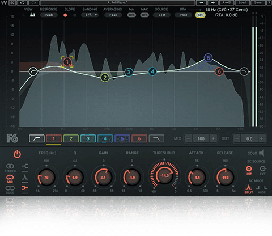The image size is (272, 236).
Task: Select Sides processing mode
Action: coord(10,189)
